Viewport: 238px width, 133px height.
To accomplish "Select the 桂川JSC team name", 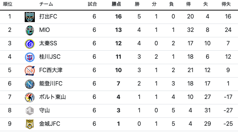I will [x=50, y=57].
